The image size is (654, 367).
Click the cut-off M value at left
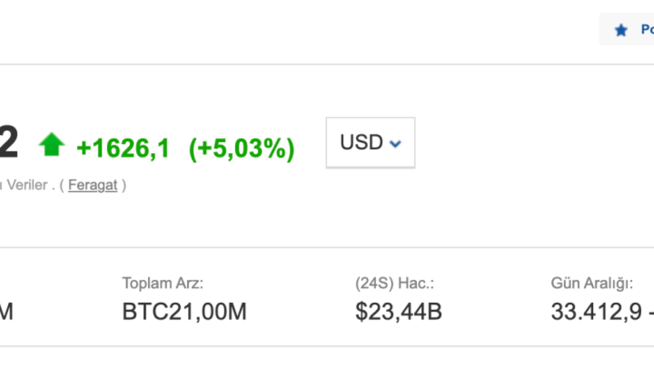6,312
